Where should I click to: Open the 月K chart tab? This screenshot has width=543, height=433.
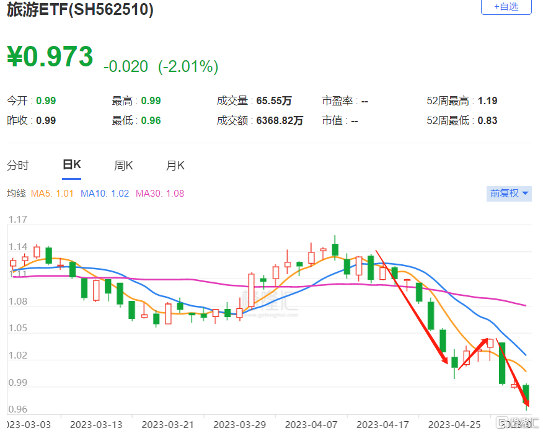(175, 166)
